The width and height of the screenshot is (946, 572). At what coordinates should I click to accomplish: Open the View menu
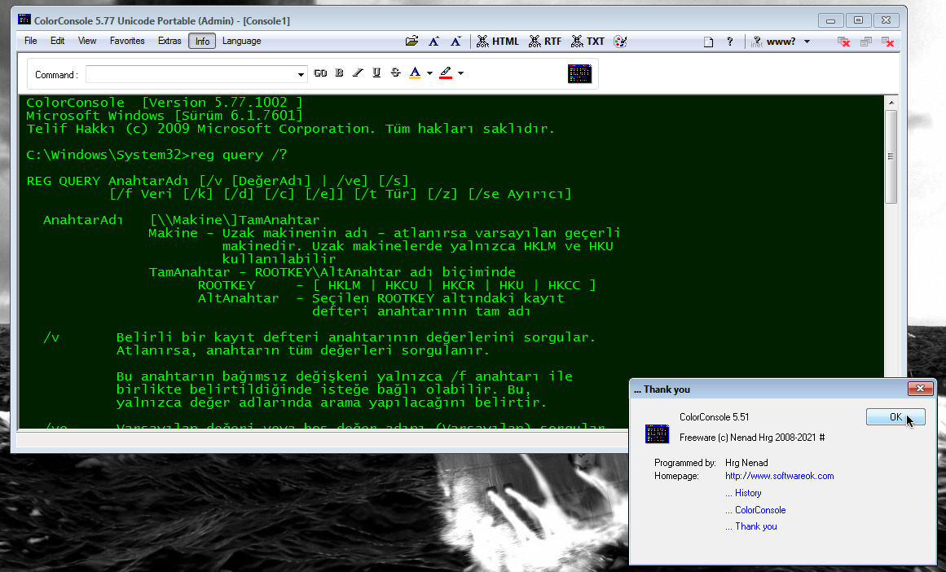[87, 41]
